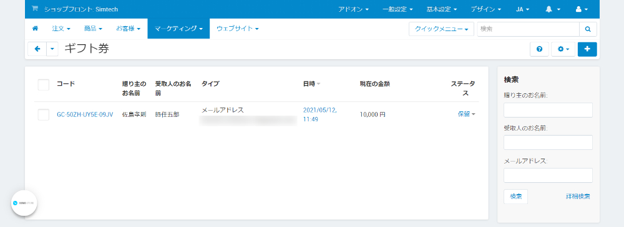Screen dimensions: 624x227
Task: Click sender name 佐島孝則
Action: [134, 114]
